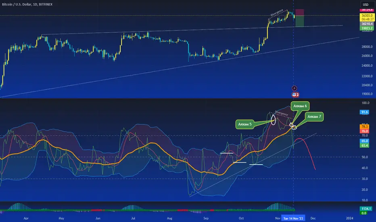Screen dimensions: 376x222
Task: Click the 10.0 indicator scale value
Action: (x=364, y=200)
